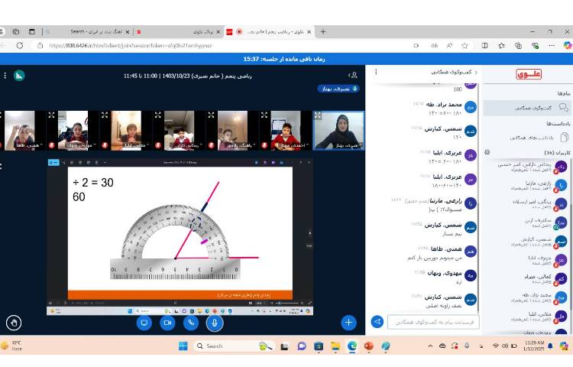The height and width of the screenshot is (367, 573).
Task: Mute the microphone button
Action: [x=215, y=323]
